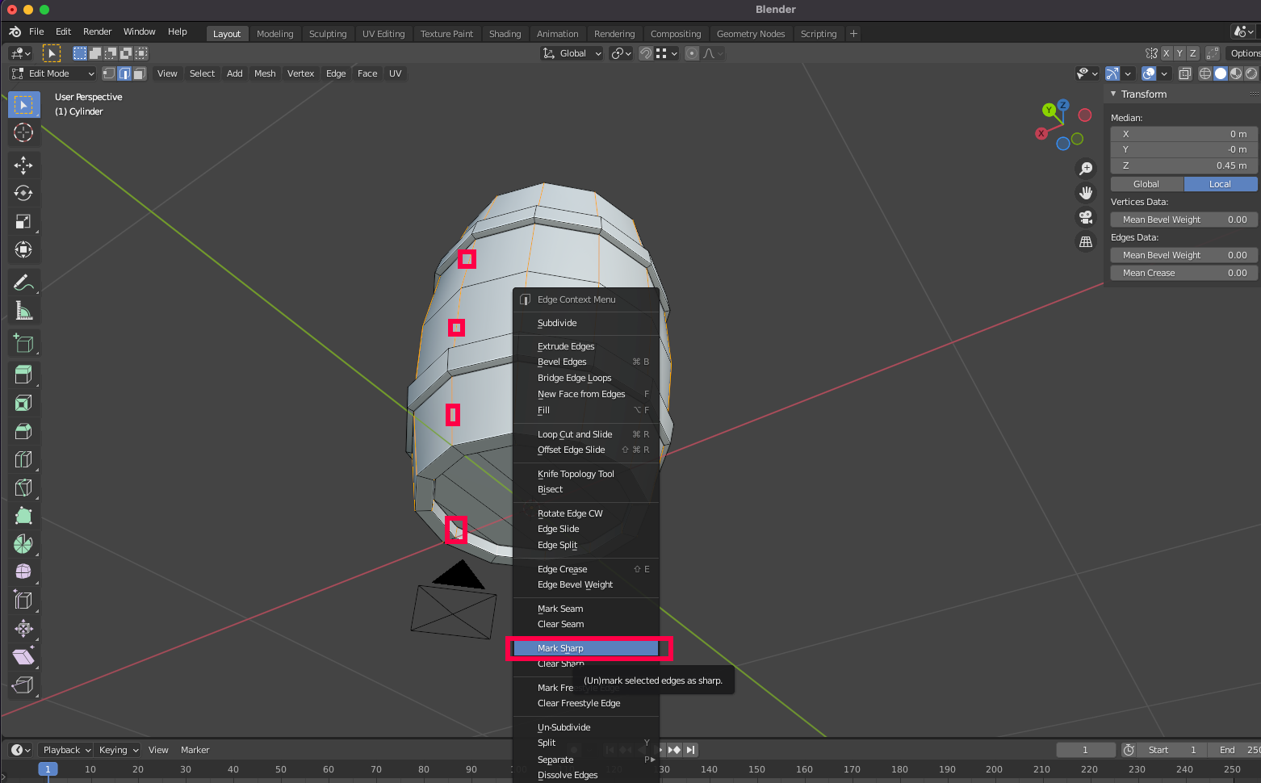Switch to wireframe viewport shading

tap(1205, 73)
